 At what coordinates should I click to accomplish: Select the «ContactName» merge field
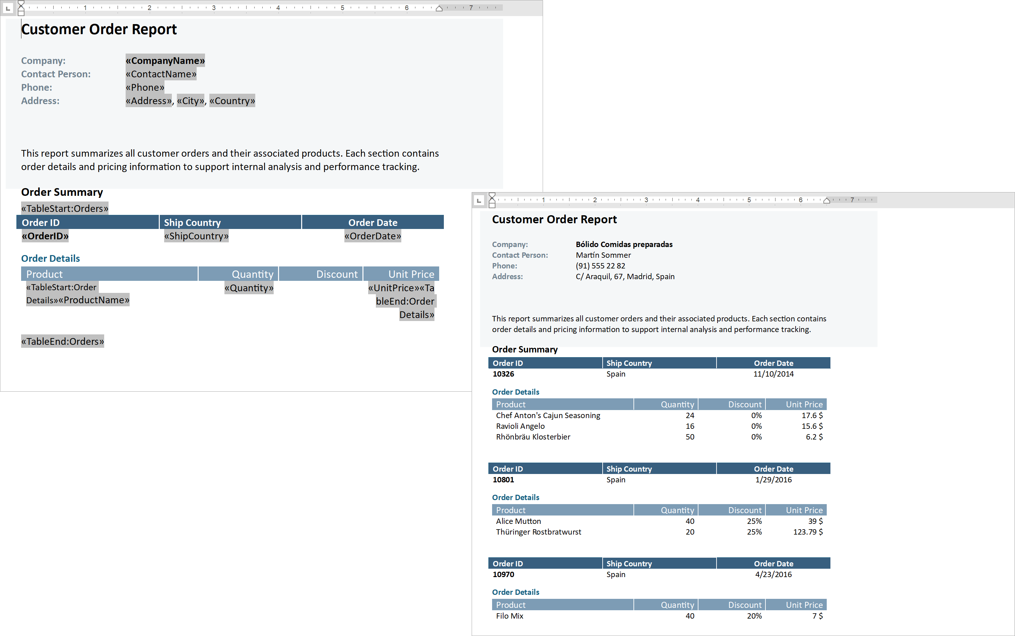(x=161, y=74)
